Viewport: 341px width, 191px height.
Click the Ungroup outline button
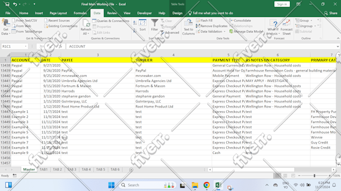(x=304, y=26)
